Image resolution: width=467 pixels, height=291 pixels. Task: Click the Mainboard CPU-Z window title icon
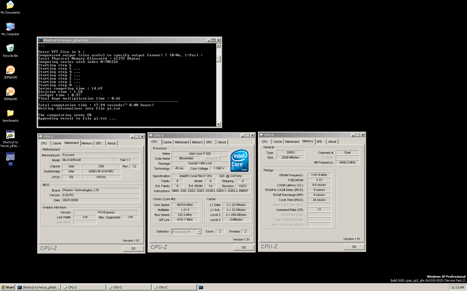(41, 137)
